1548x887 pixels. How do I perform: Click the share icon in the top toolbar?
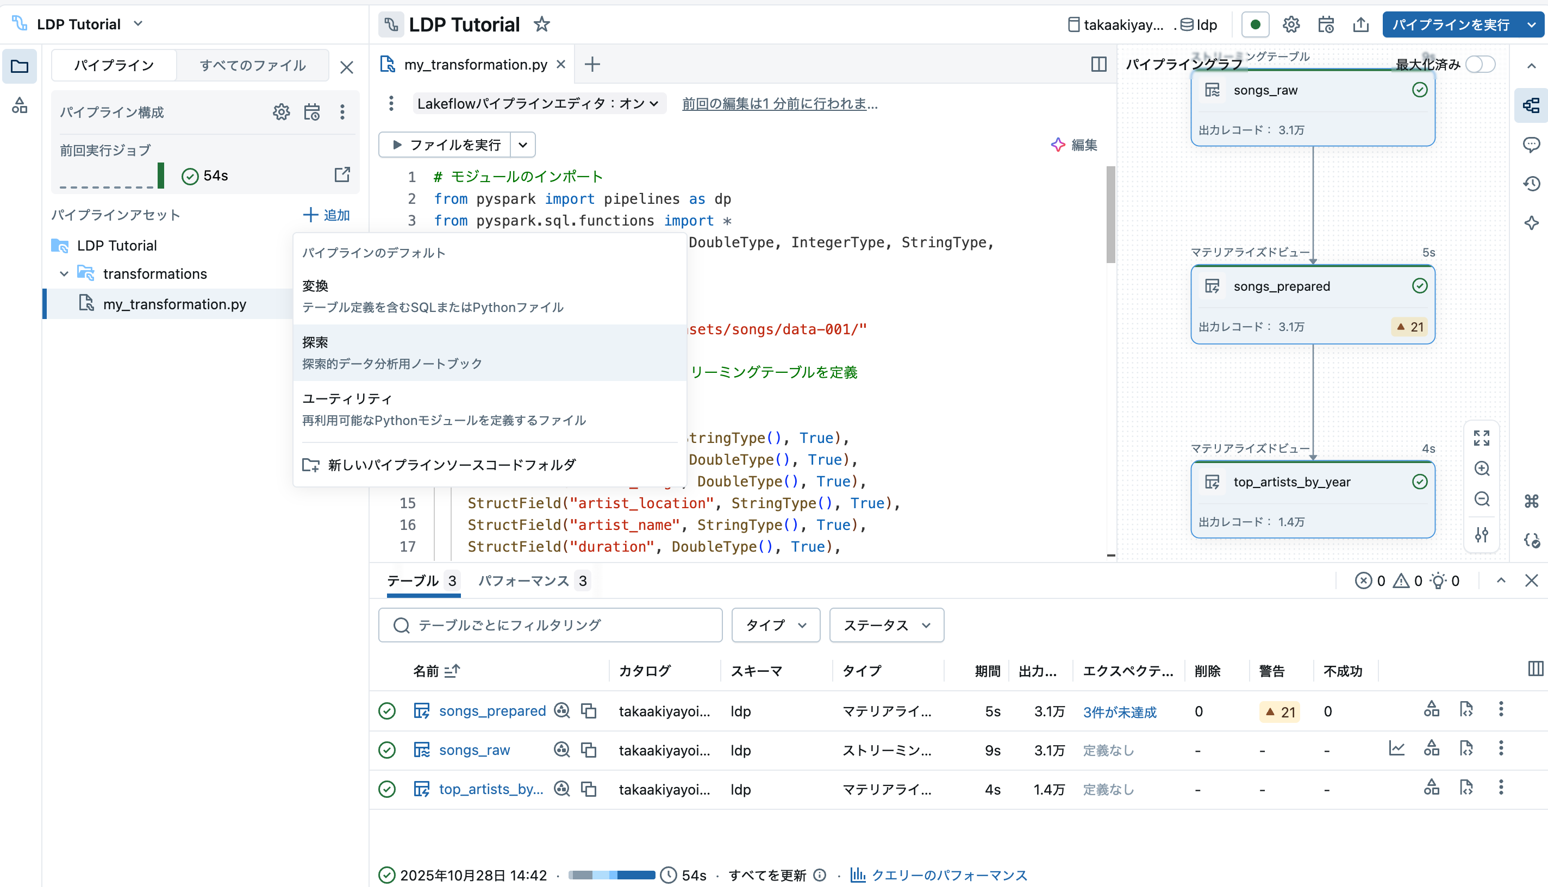pyautogui.click(x=1361, y=24)
